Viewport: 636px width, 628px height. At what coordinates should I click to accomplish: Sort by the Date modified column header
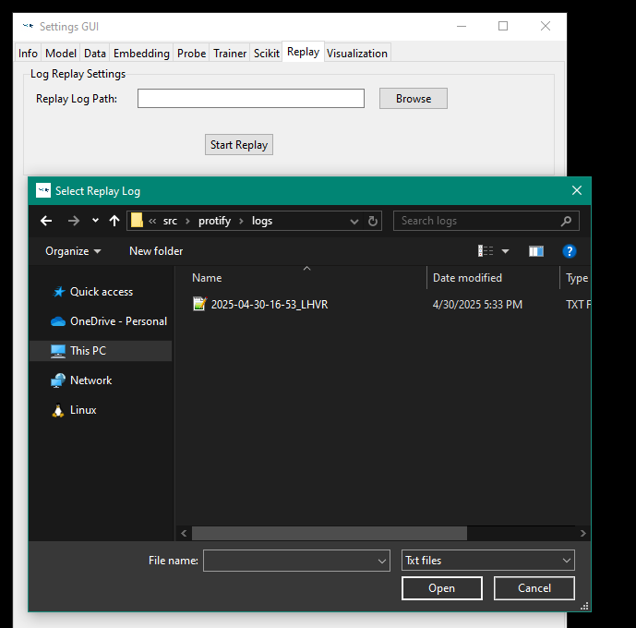tap(467, 278)
